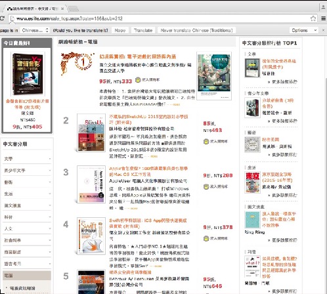Open the Chrome hamburger menu
The height and width of the screenshot is (294, 327).
coord(323,18)
